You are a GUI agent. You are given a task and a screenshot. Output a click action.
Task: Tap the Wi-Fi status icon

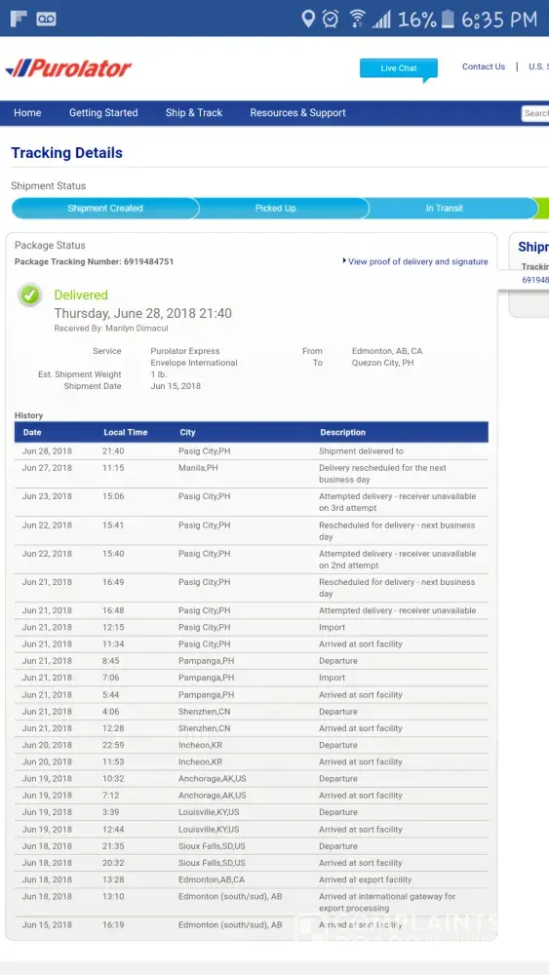tap(357, 19)
